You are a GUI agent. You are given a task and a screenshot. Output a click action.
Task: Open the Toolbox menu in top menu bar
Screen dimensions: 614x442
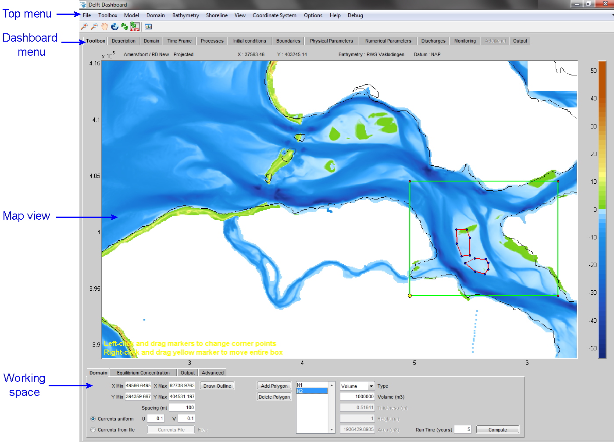click(108, 15)
